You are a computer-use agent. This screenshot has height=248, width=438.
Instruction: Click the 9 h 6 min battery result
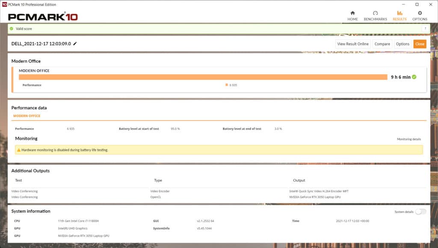(400, 77)
